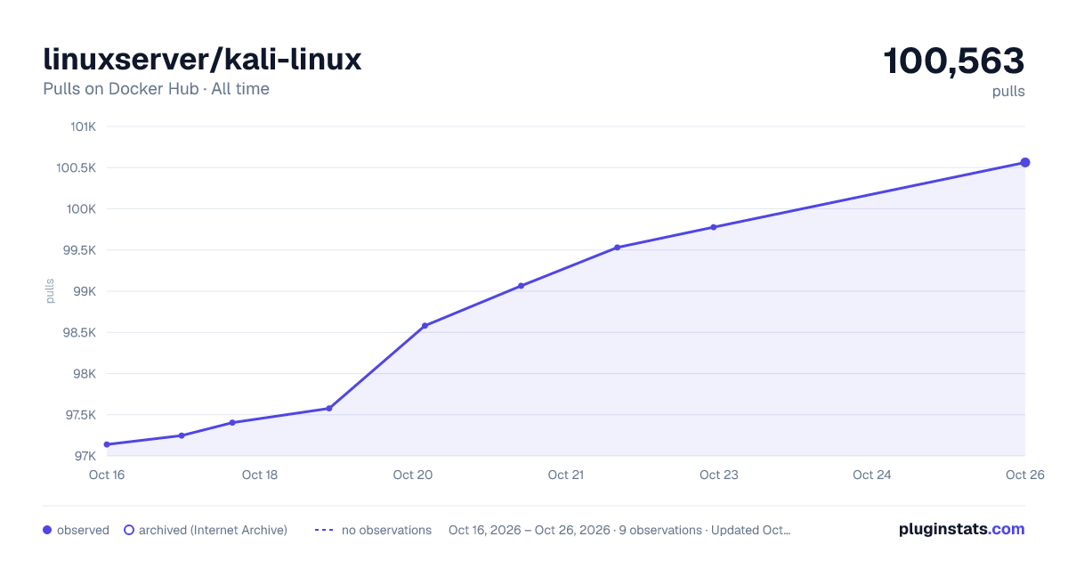This screenshot has width=1068, height=561.
Task: Click the 99K y-axis label
Action: click(x=85, y=291)
